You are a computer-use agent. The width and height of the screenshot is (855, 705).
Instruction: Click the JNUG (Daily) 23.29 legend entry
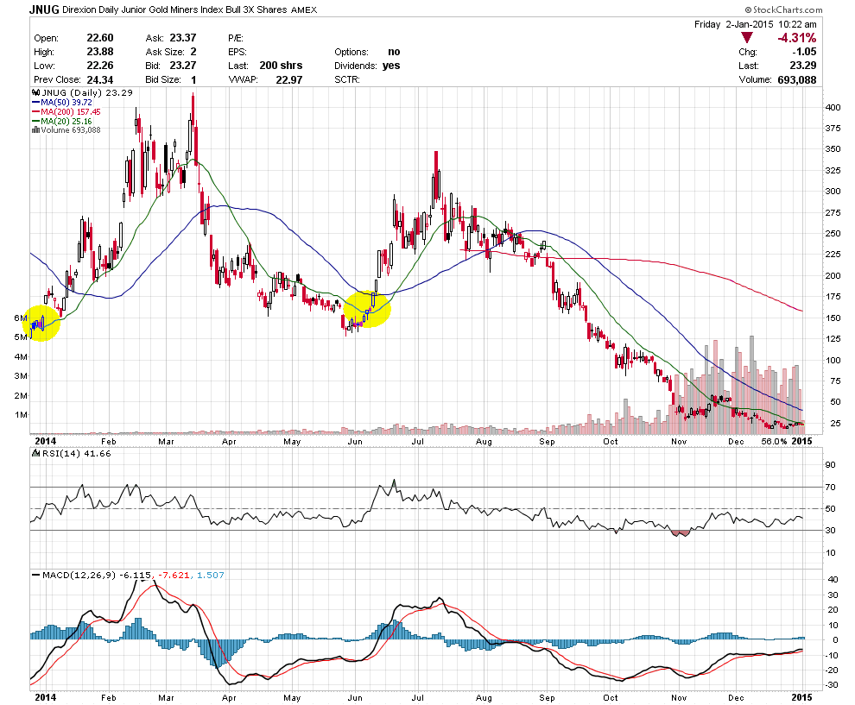87,92
